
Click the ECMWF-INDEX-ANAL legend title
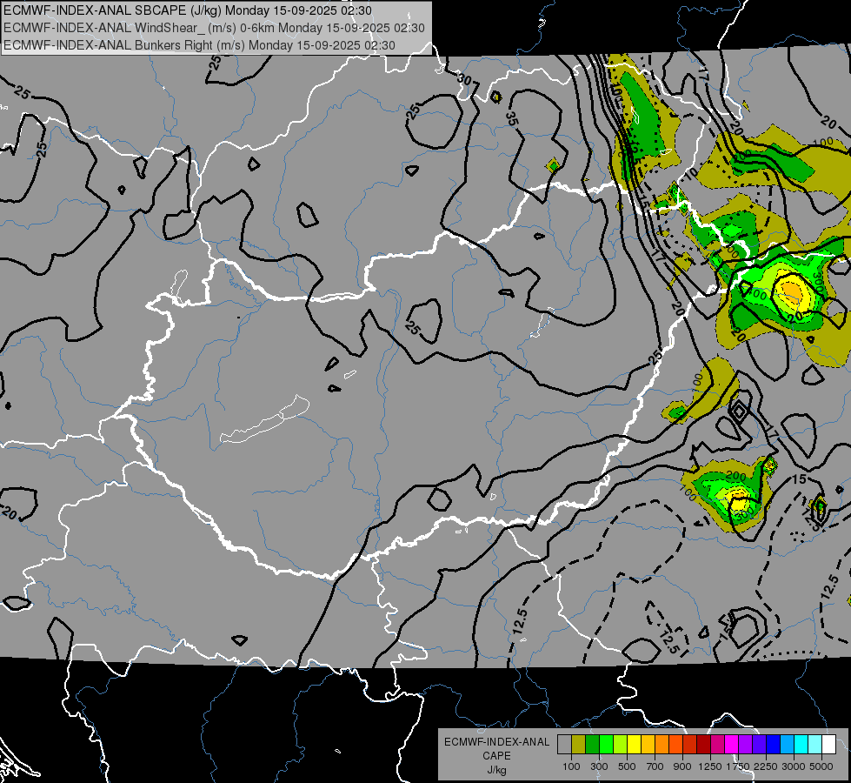(x=496, y=742)
